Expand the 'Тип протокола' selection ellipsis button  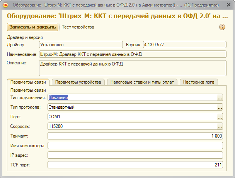pos(220,107)
